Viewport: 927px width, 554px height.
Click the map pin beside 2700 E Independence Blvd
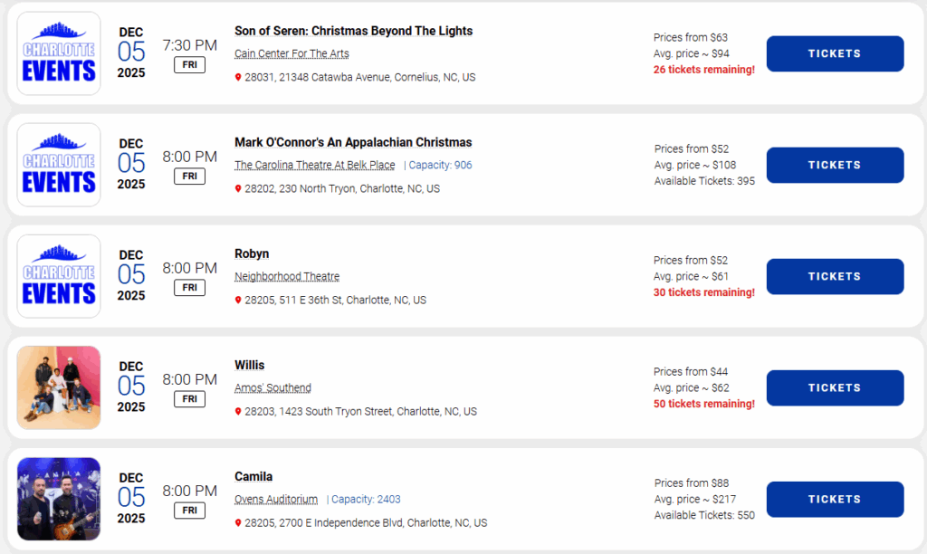click(238, 523)
